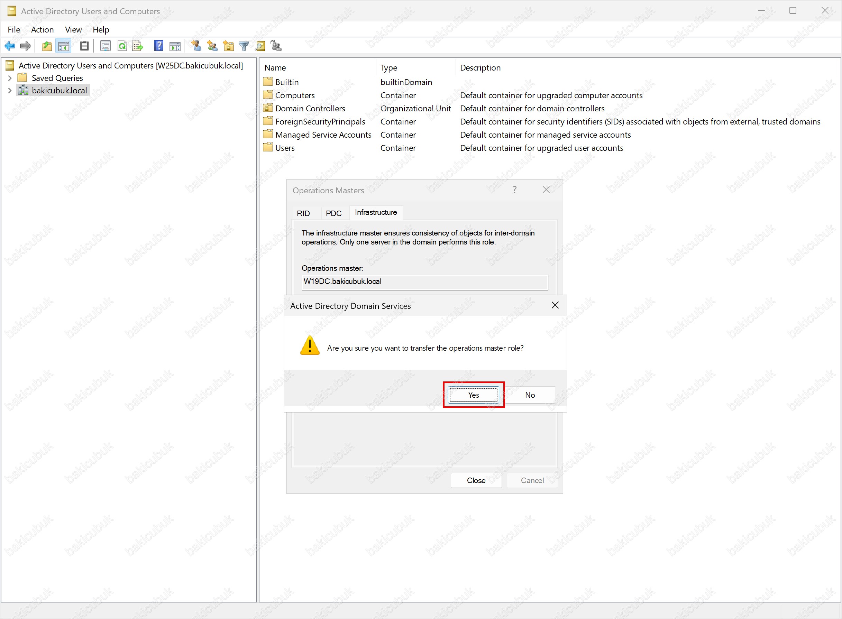Select the Infrastructure tab
The image size is (842, 619).
(x=376, y=212)
